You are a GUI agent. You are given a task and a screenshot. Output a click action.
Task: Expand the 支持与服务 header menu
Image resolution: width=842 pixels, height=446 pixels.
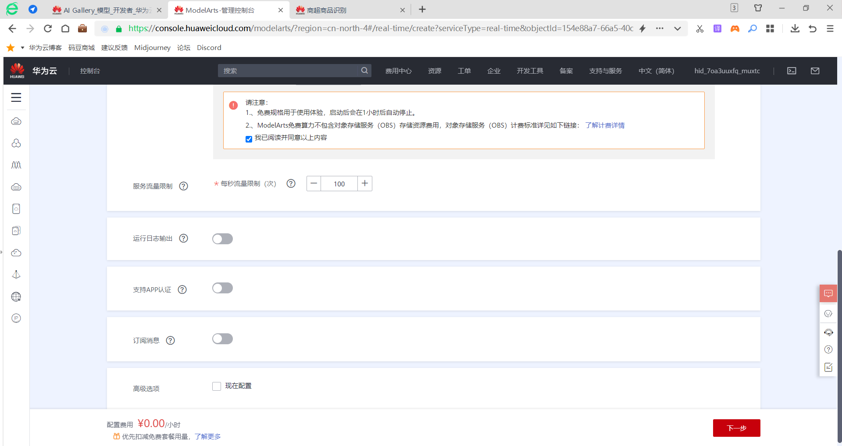pyautogui.click(x=606, y=71)
